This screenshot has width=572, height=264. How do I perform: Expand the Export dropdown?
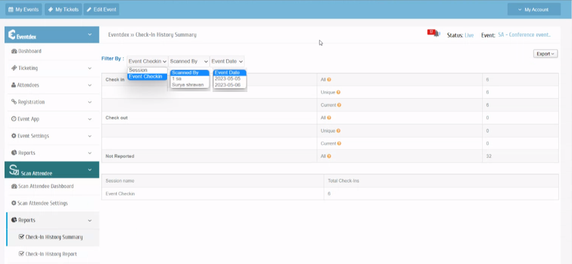545,54
